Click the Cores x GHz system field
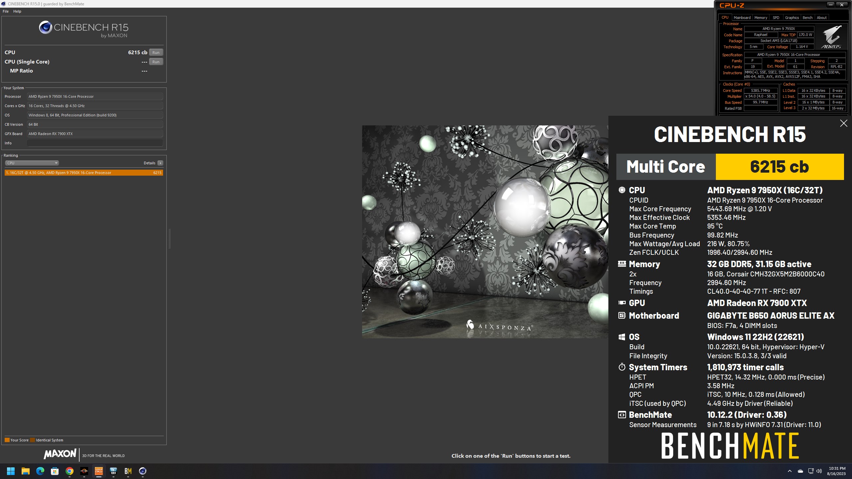 (x=95, y=106)
